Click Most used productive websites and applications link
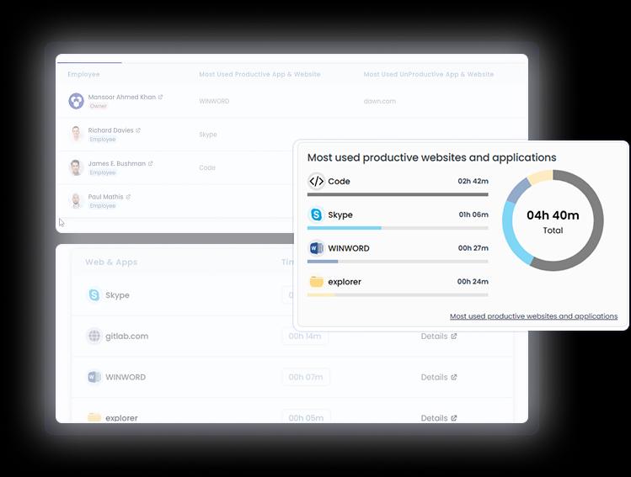Image resolution: width=631 pixels, height=477 pixels. 533,316
